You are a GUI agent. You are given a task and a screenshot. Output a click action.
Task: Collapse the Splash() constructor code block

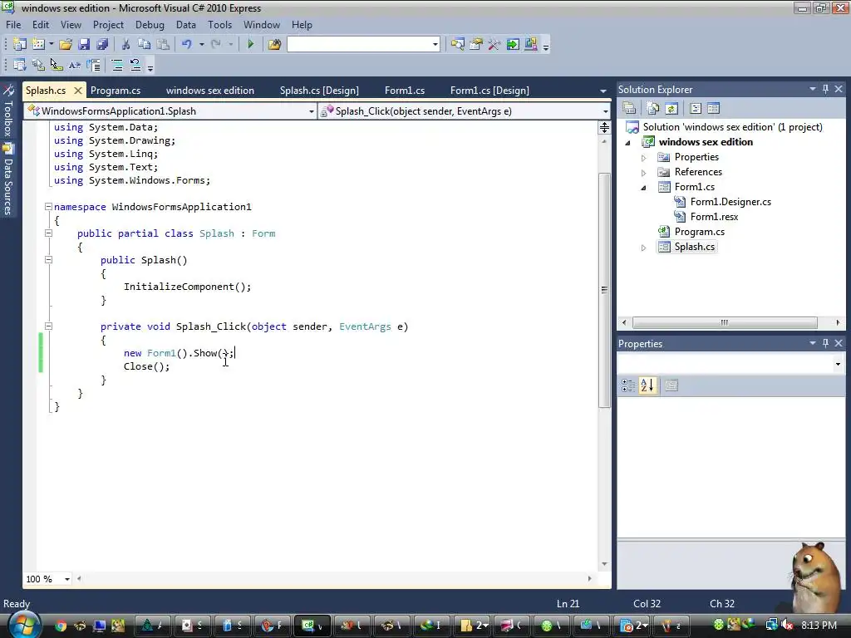point(48,260)
